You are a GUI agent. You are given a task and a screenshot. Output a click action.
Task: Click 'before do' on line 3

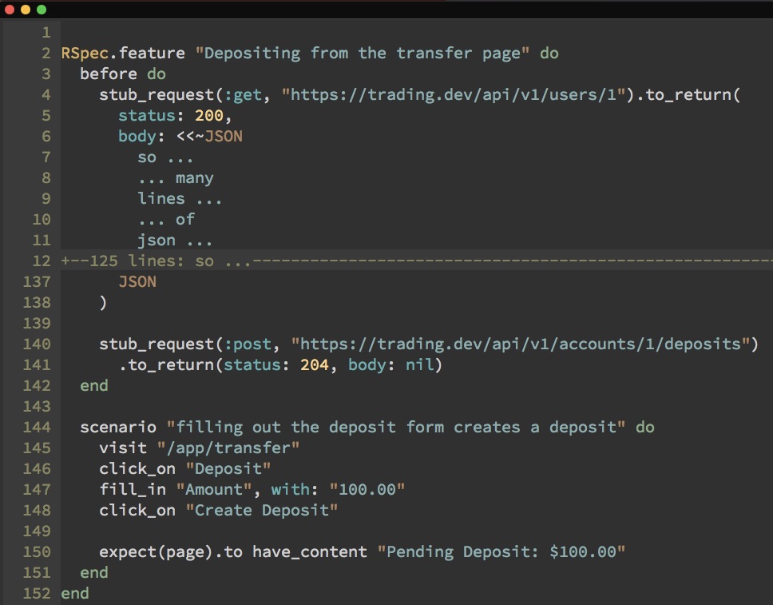[123, 74]
